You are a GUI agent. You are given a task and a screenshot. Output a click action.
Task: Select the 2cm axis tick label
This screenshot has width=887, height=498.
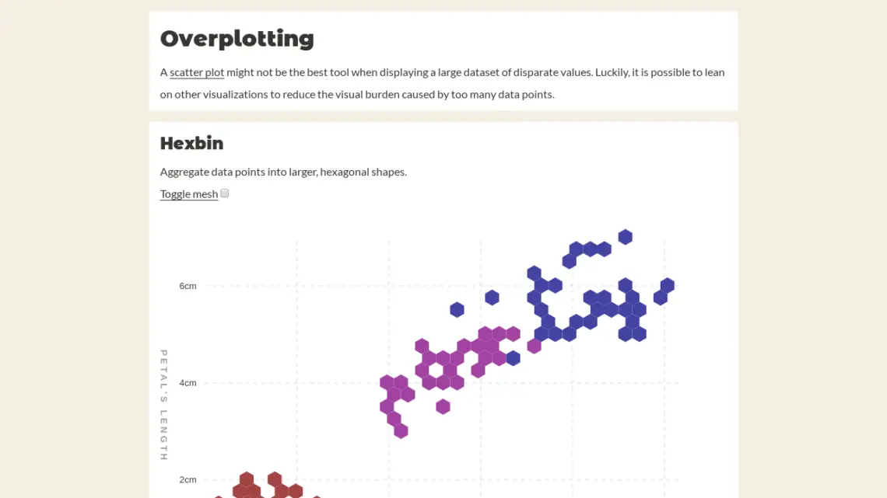point(188,479)
